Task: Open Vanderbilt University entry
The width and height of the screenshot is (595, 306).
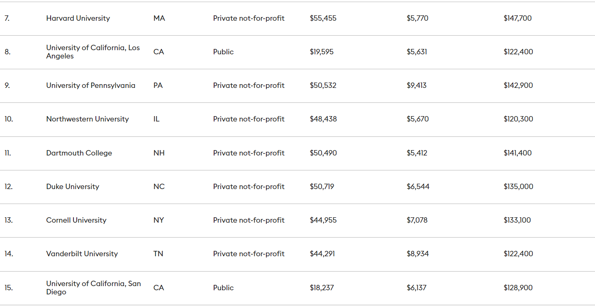Action: tap(82, 254)
